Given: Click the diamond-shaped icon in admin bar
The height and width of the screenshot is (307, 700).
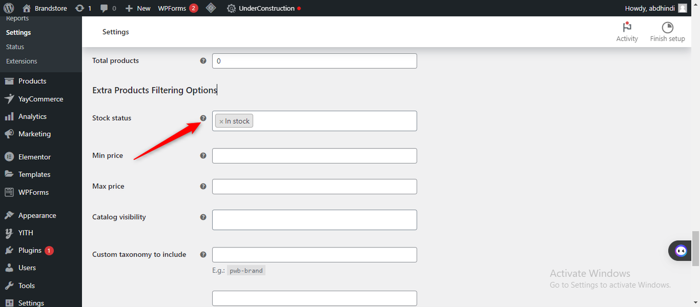Looking at the screenshot, I should point(211,8).
